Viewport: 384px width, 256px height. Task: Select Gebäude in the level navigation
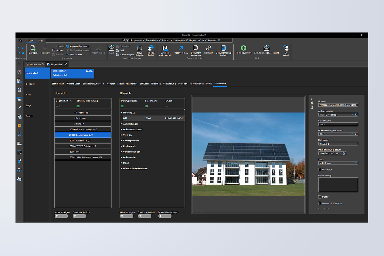point(30,84)
